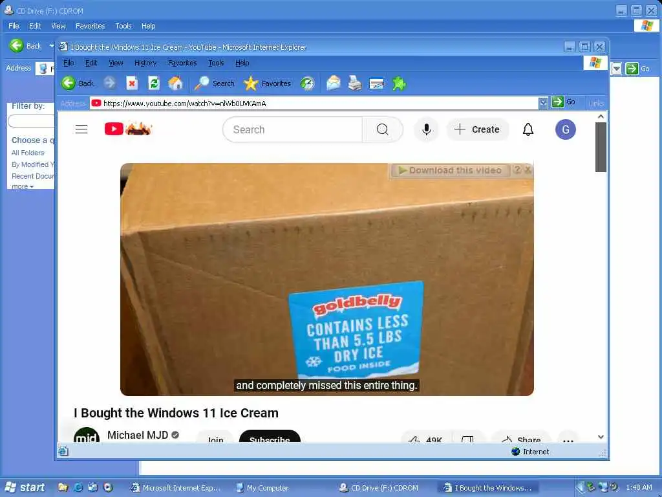The image size is (662, 497).
Task: Click the Edit page icon in toolbar
Action: (377, 83)
